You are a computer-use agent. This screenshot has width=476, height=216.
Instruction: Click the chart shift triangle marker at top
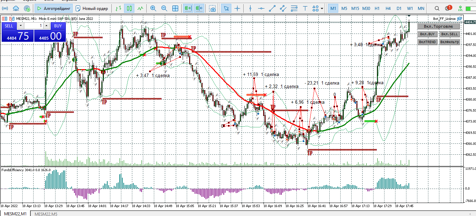pyautogui.click(x=409, y=16)
